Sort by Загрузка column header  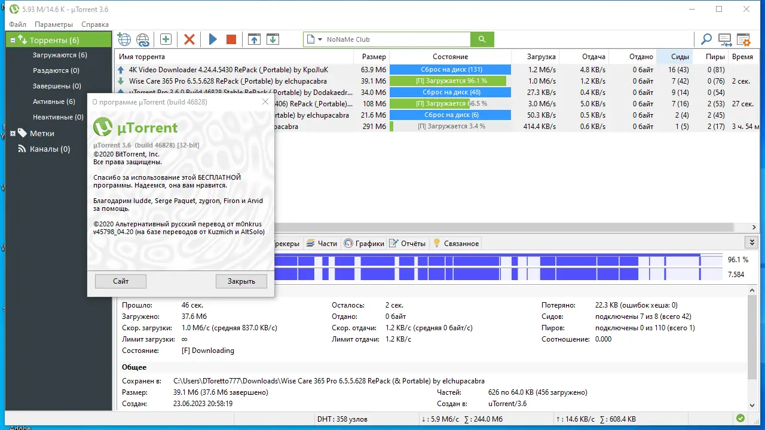point(535,57)
